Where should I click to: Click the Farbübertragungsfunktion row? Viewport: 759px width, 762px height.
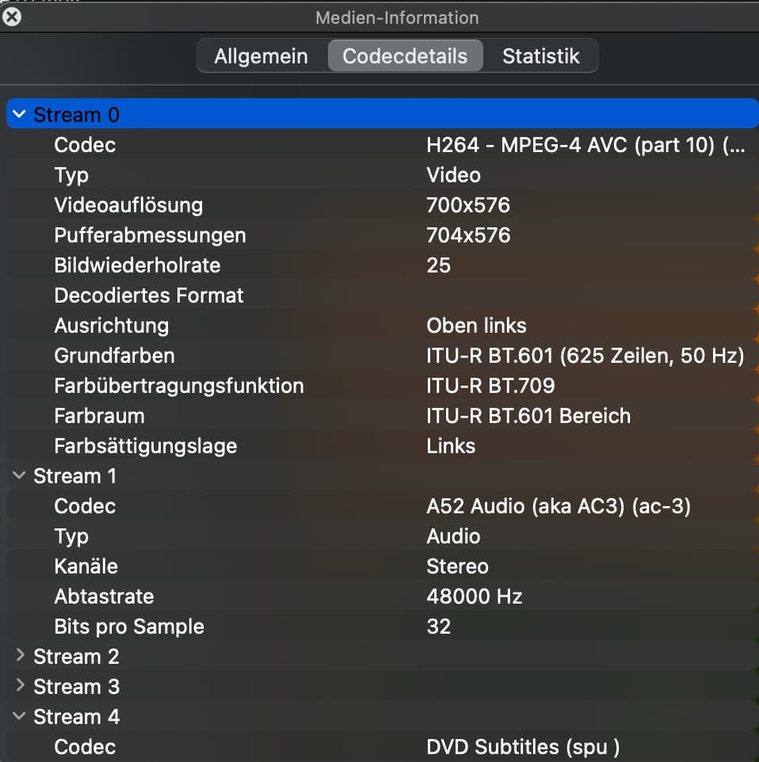click(x=179, y=386)
